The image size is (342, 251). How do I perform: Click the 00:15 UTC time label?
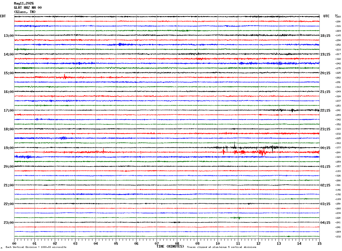[x=325, y=148]
